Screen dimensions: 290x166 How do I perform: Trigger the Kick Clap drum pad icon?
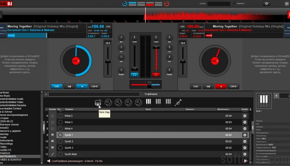(x=98, y=102)
